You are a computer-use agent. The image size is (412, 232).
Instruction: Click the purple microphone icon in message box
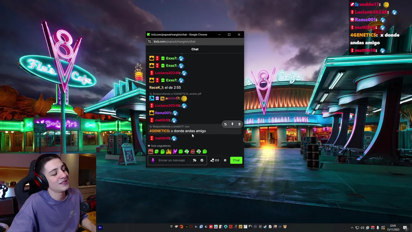click(x=153, y=160)
